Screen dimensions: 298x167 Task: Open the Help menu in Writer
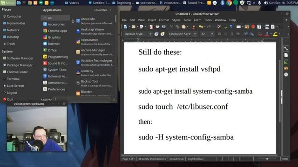pos(232,20)
